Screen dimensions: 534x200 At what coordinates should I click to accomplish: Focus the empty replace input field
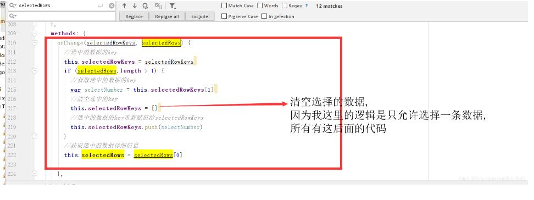(62, 16)
